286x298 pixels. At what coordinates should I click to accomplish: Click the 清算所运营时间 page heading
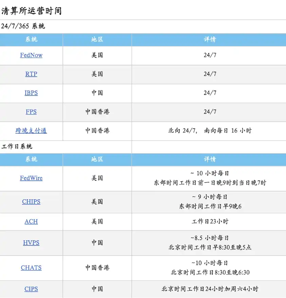[31, 11]
